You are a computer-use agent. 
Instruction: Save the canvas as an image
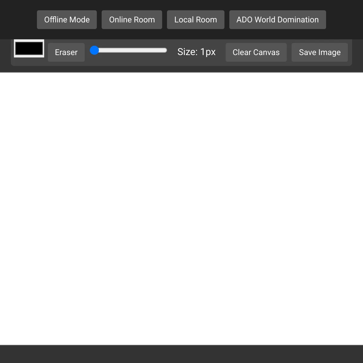(320, 52)
